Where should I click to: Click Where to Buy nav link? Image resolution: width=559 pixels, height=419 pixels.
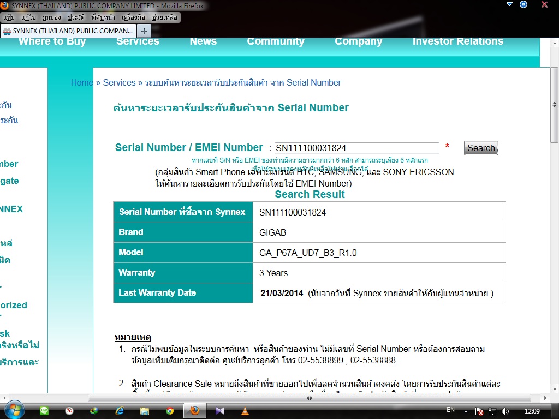[x=52, y=41]
